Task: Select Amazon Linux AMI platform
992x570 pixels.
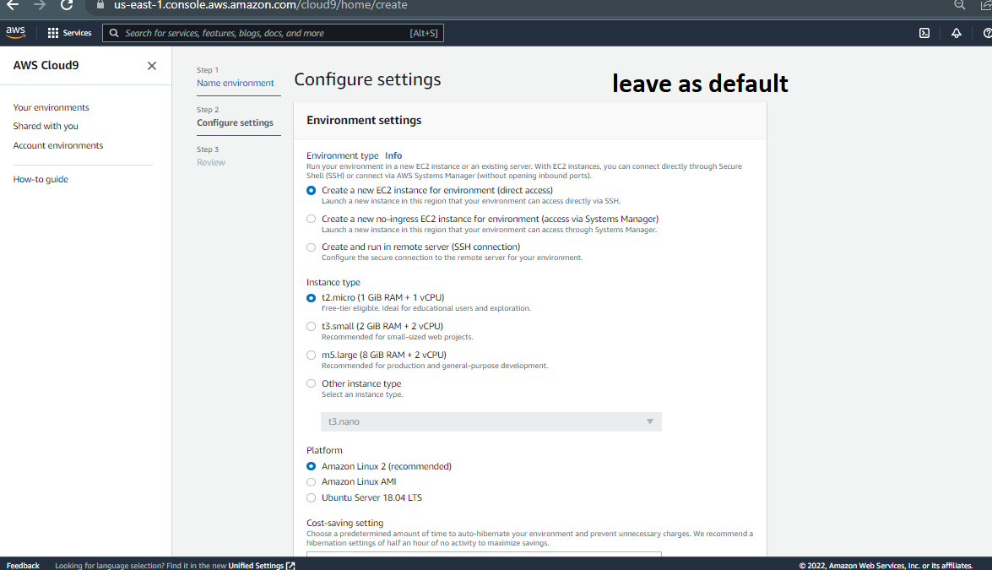Action: [x=312, y=482]
